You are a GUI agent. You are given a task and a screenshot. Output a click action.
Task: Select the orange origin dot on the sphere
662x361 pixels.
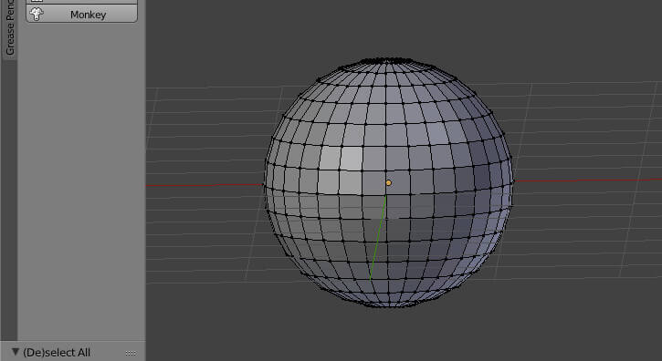tap(388, 182)
